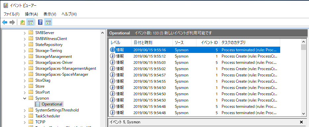The image size is (309, 127).
Task: Click the Back arrow toolbar icon
Action: (5, 22)
